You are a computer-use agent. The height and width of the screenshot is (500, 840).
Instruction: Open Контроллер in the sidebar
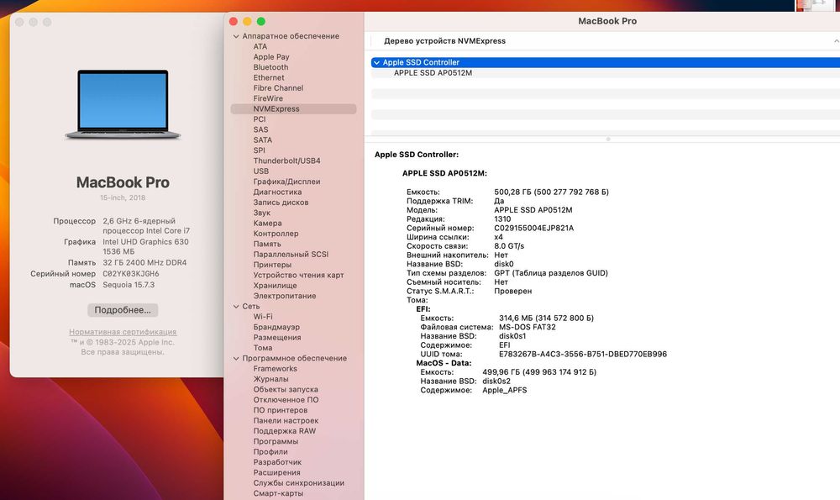[x=276, y=234]
